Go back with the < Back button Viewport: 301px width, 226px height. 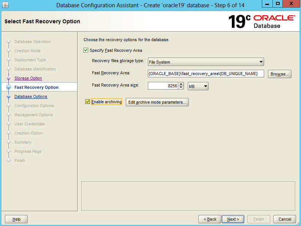(210, 219)
